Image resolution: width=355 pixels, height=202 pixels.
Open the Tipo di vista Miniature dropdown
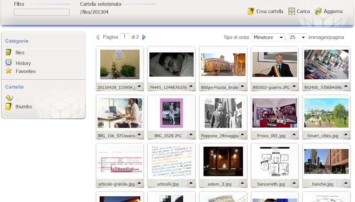tap(268, 37)
